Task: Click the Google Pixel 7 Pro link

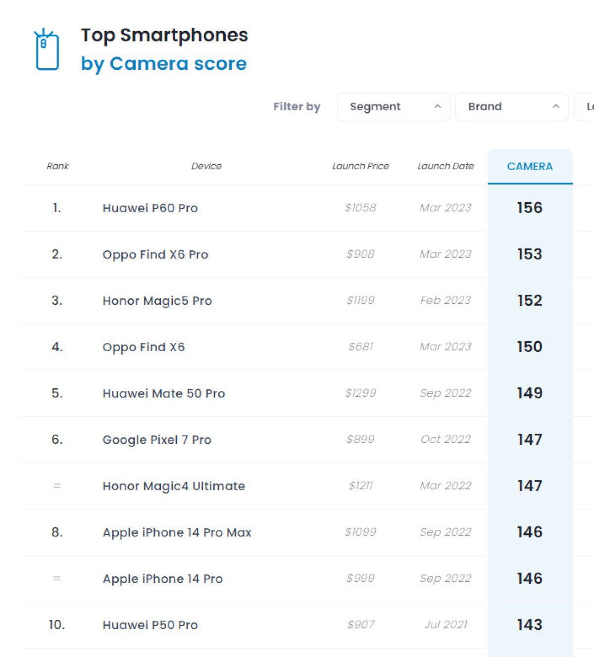Action: tap(157, 440)
